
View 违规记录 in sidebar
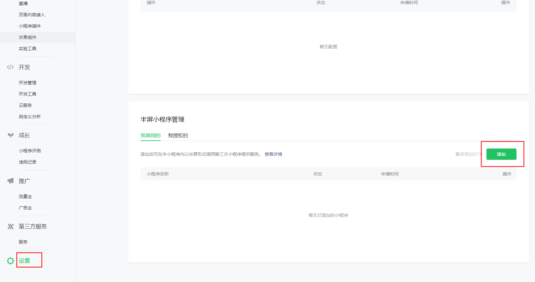28,162
